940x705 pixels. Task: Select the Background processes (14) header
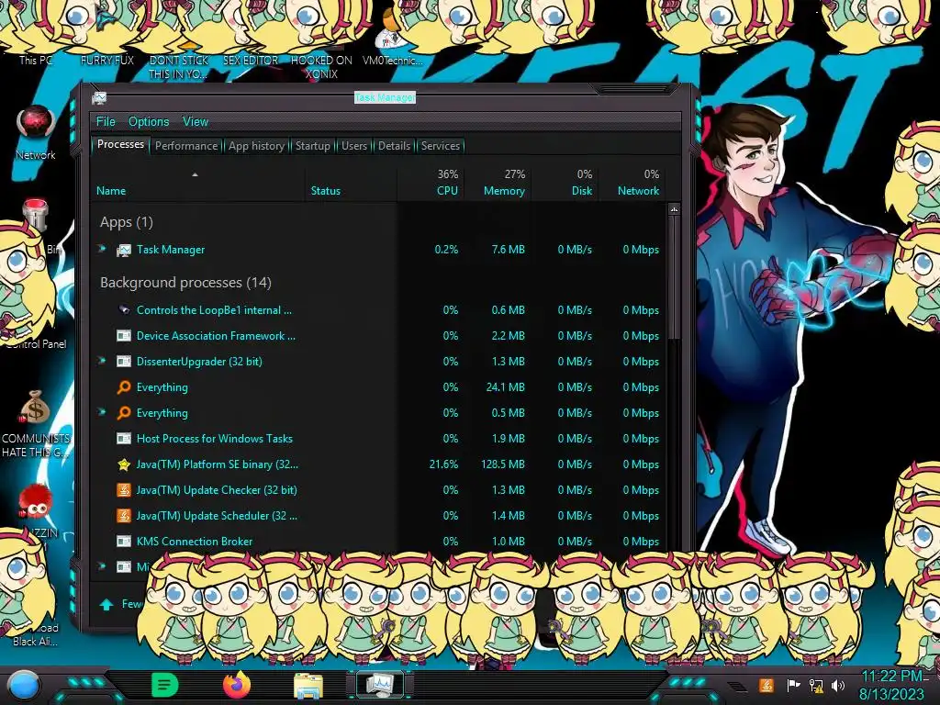click(185, 283)
